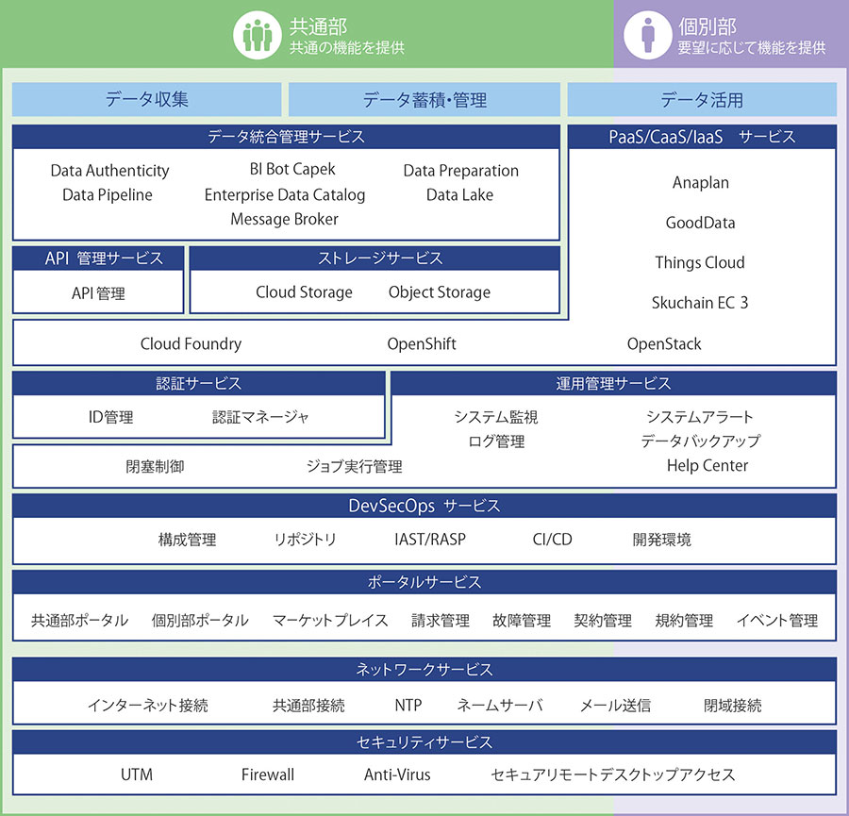Screen dimensions: 849x816
Task: Click the GoodData text
Action: pyautogui.click(x=700, y=223)
